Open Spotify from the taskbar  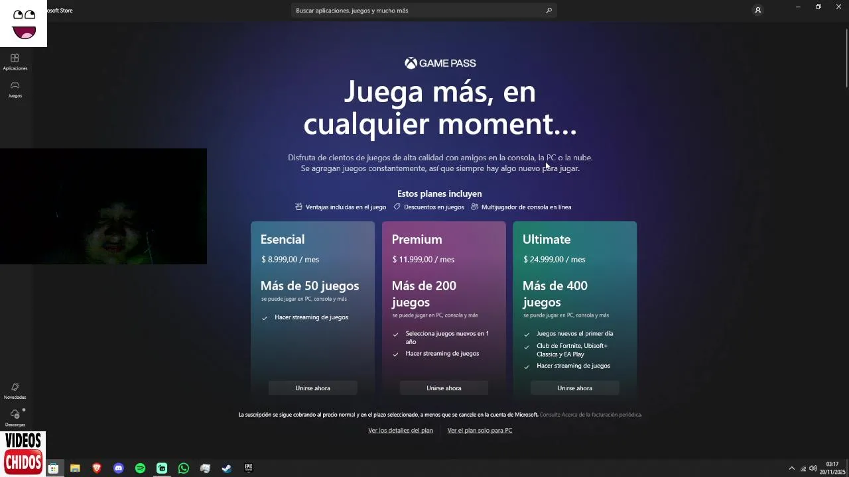point(140,468)
